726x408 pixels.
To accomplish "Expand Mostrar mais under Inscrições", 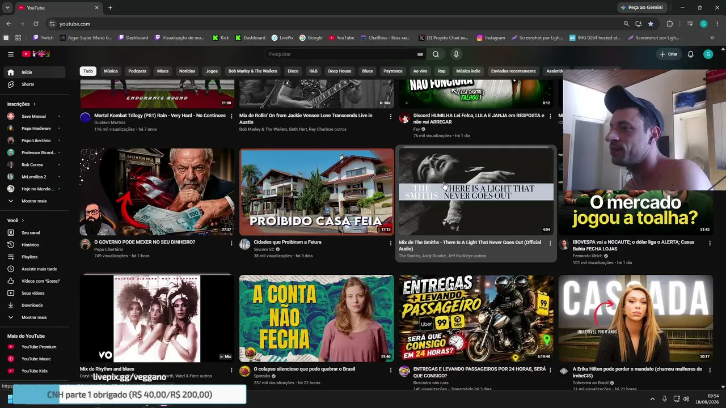I will (x=35, y=201).
